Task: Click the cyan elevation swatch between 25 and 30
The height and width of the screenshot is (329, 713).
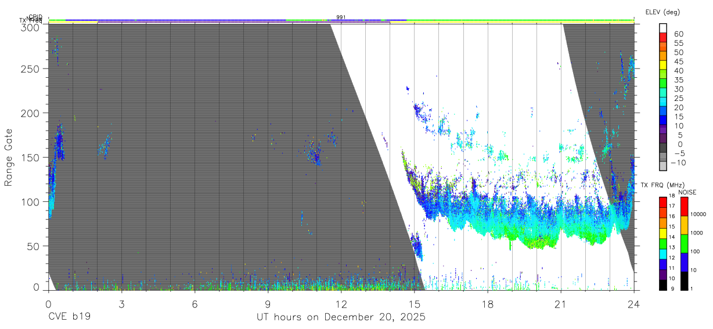Action: [663, 93]
